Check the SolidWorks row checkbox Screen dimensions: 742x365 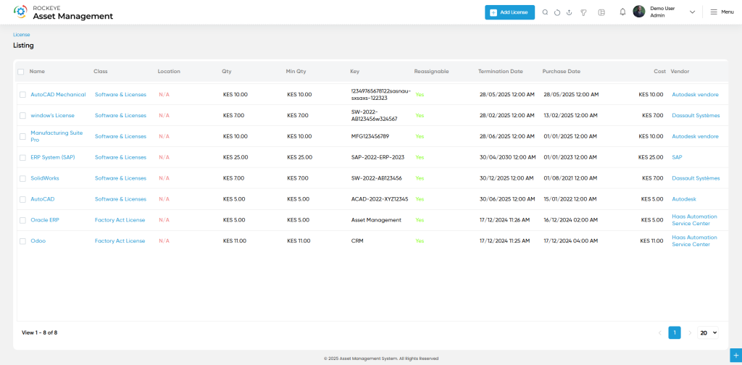coord(22,178)
